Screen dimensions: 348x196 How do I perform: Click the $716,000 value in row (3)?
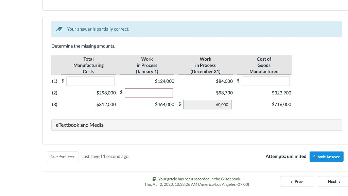pos(281,104)
